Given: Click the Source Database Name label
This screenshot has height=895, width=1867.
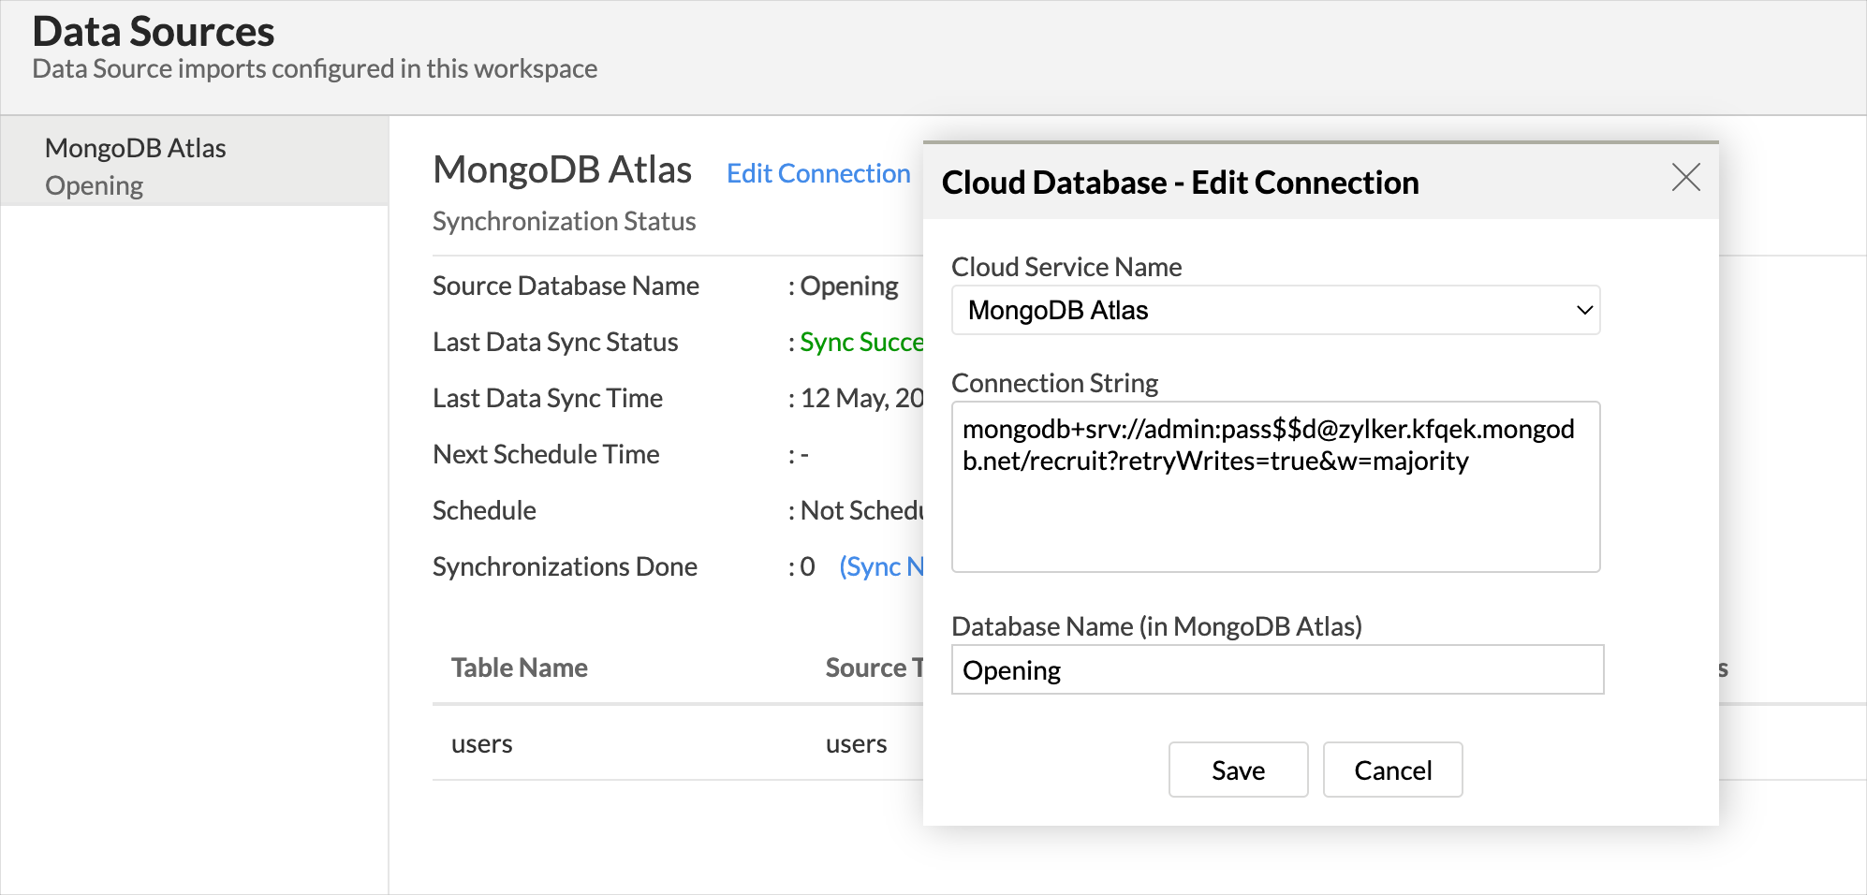Looking at the screenshot, I should (566, 286).
